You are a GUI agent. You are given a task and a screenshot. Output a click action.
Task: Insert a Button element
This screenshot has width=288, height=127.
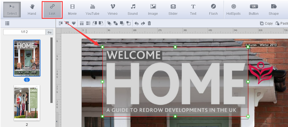[x=254, y=10]
